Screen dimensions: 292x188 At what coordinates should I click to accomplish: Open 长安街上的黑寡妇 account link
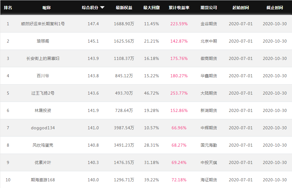pos(43,58)
